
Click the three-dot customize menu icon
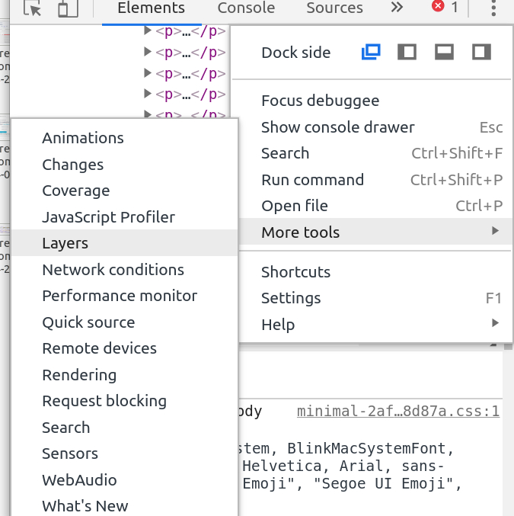493,8
